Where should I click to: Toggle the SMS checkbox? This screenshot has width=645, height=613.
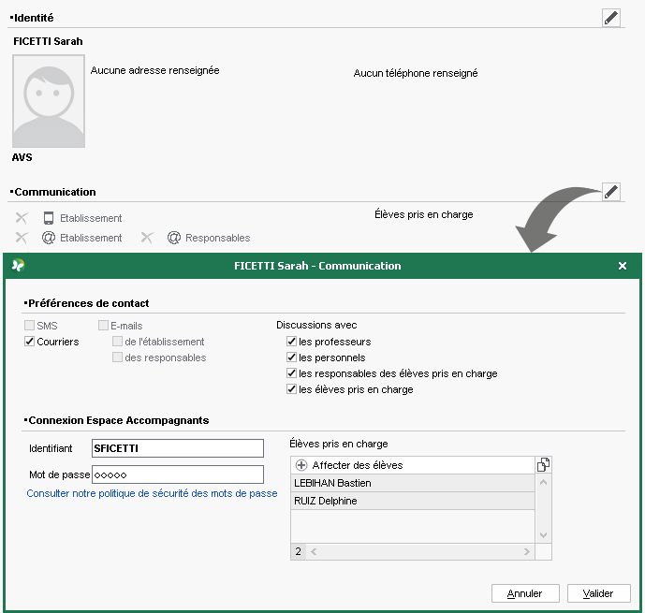pos(29,326)
